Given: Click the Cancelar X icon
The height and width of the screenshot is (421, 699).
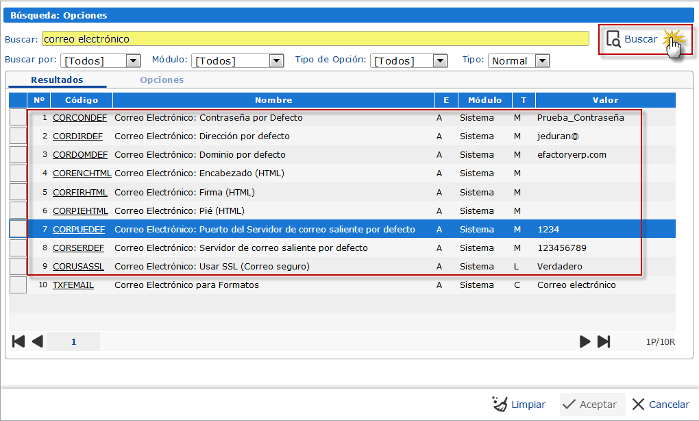Looking at the screenshot, I should click(638, 405).
